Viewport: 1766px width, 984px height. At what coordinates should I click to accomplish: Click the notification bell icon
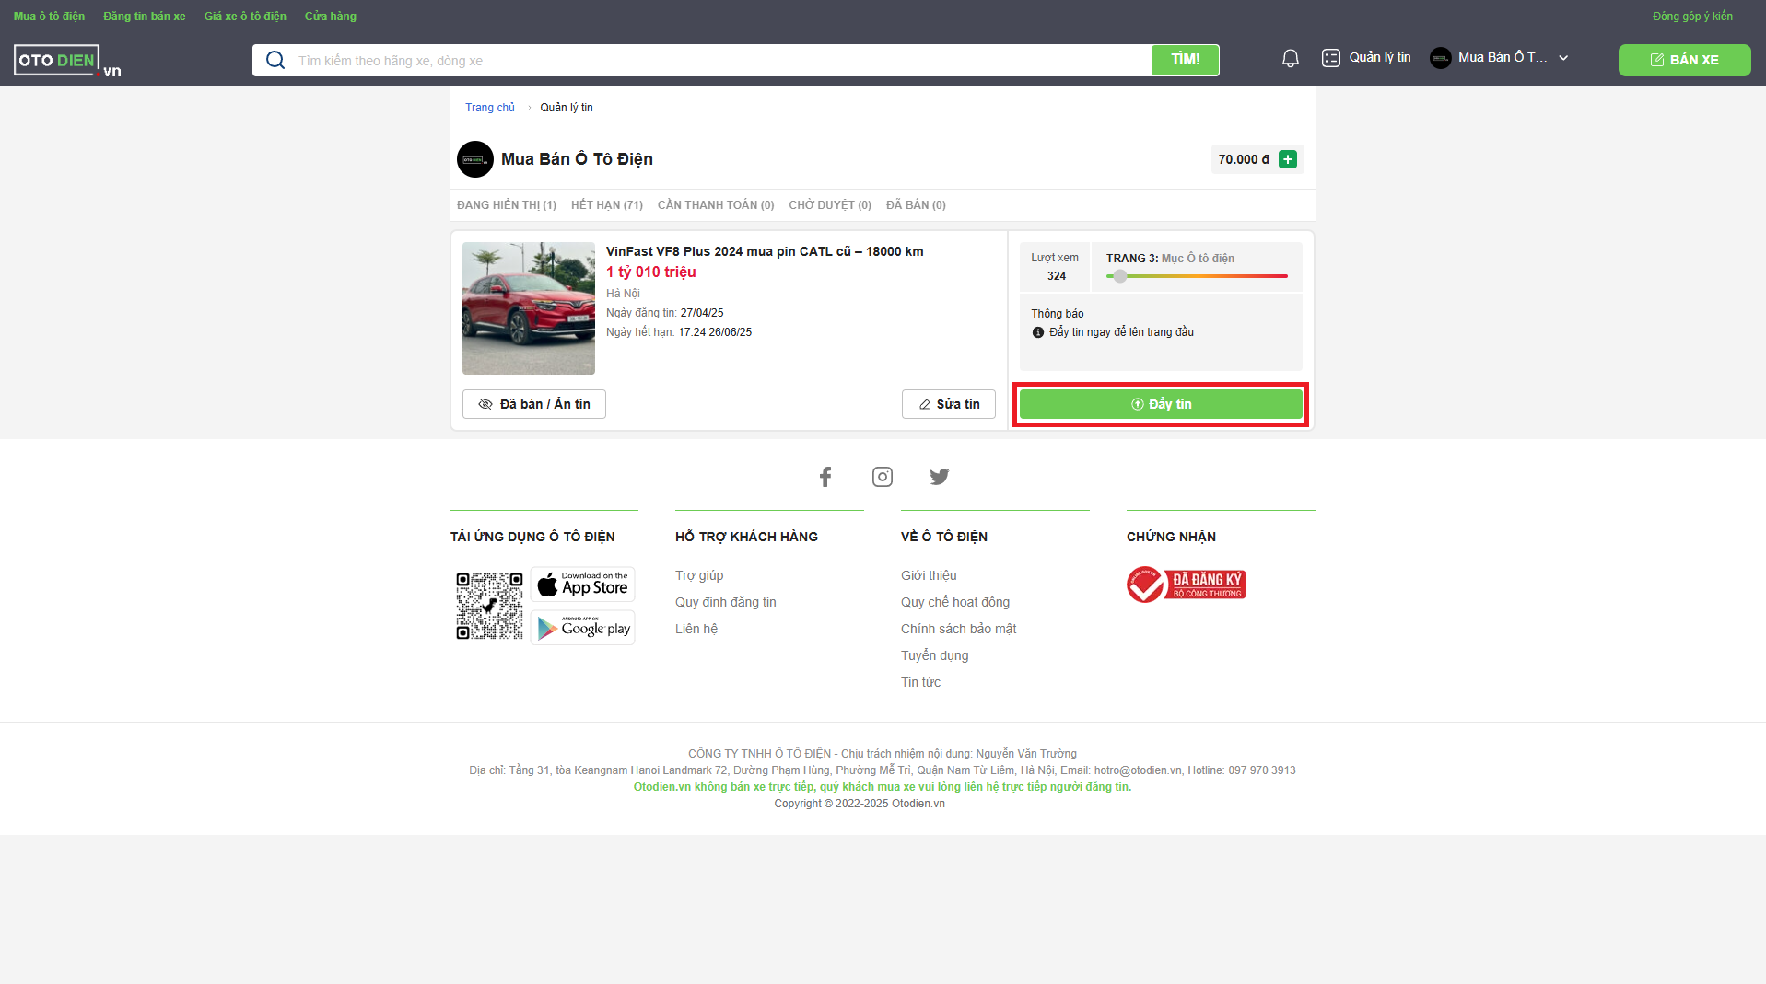pyautogui.click(x=1290, y=59)
